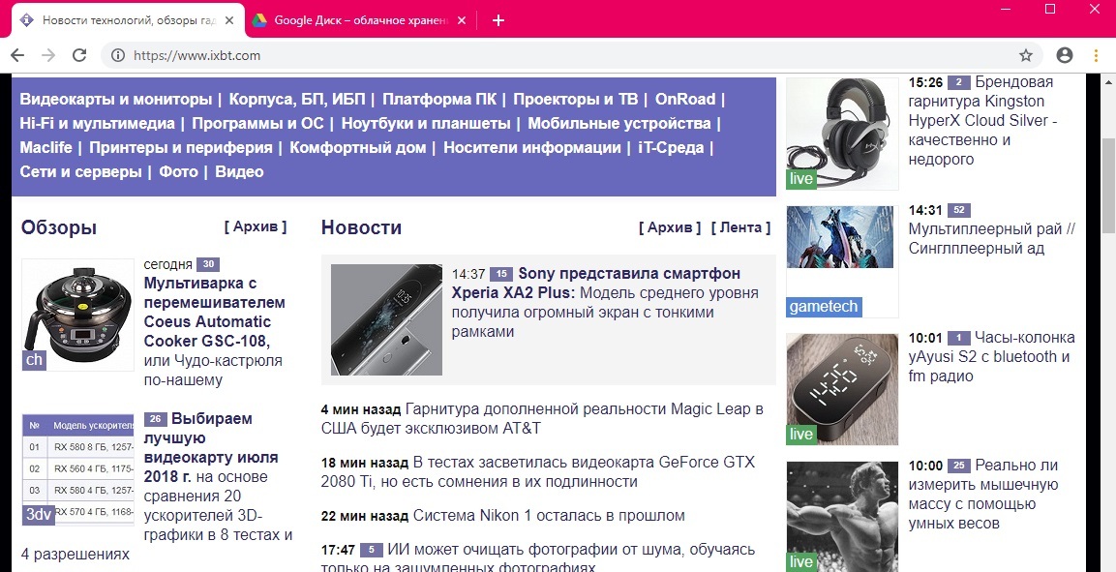The width and height of the screenshot is (1116, 572).
Task: Click the address bar URL field
Action: click(x=569, y=55)
